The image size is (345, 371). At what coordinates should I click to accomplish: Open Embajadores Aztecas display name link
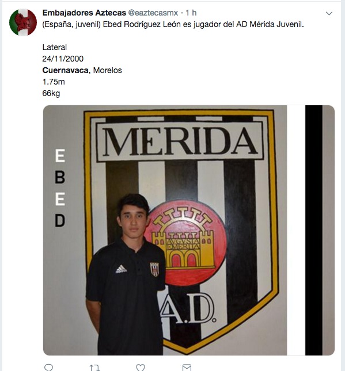tap(84, 13)
